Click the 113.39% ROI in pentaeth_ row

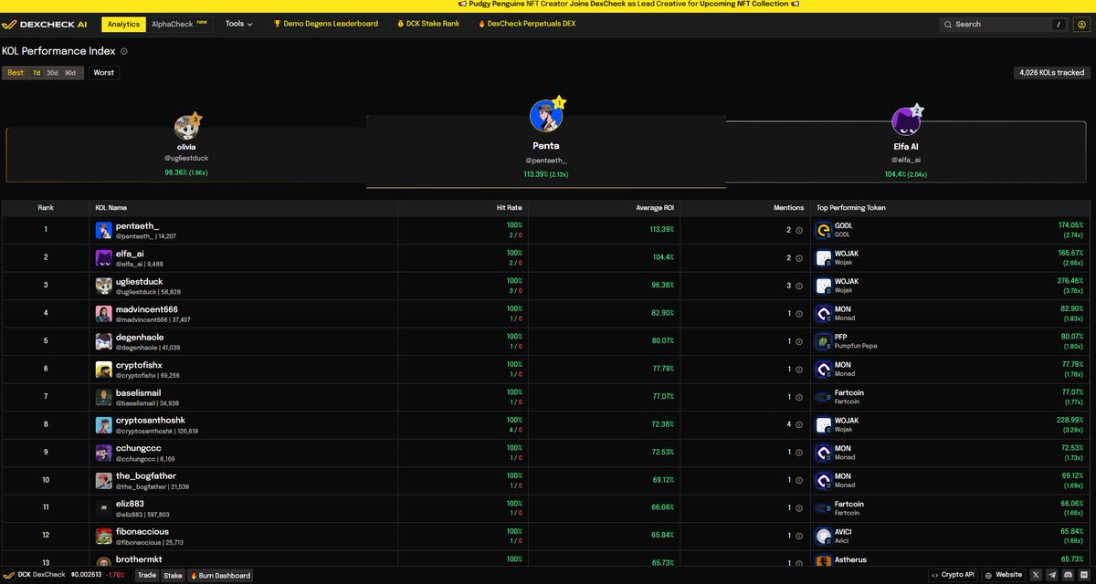point(662,230)
